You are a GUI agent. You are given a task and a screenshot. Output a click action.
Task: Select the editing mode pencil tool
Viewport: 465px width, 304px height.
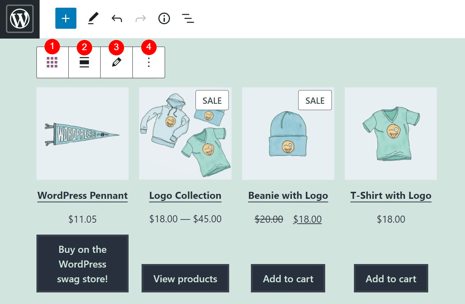(93, 18)
